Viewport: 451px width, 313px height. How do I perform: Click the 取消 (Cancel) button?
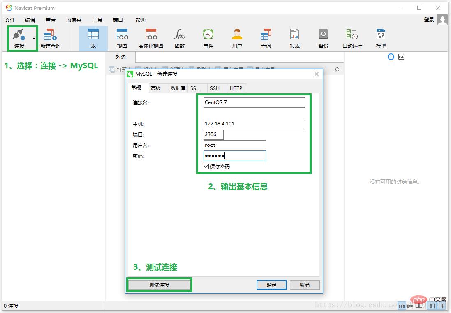(x=305, y=285)
